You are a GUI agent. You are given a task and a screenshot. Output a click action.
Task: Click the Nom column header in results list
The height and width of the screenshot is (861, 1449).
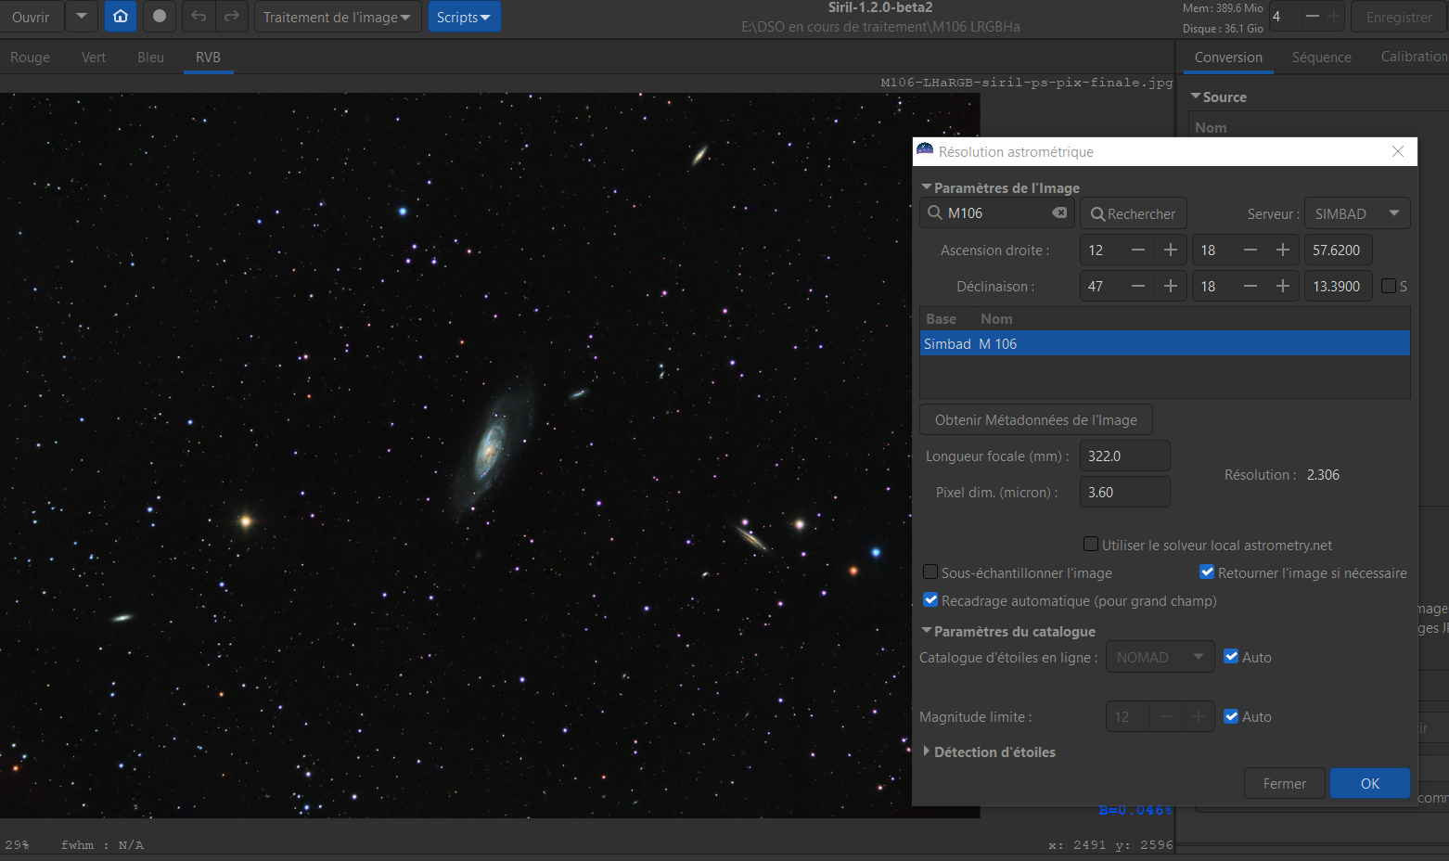click(996, 318)
